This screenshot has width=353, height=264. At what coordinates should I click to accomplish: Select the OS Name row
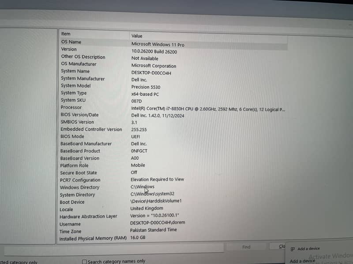click(x=71, y=42)
